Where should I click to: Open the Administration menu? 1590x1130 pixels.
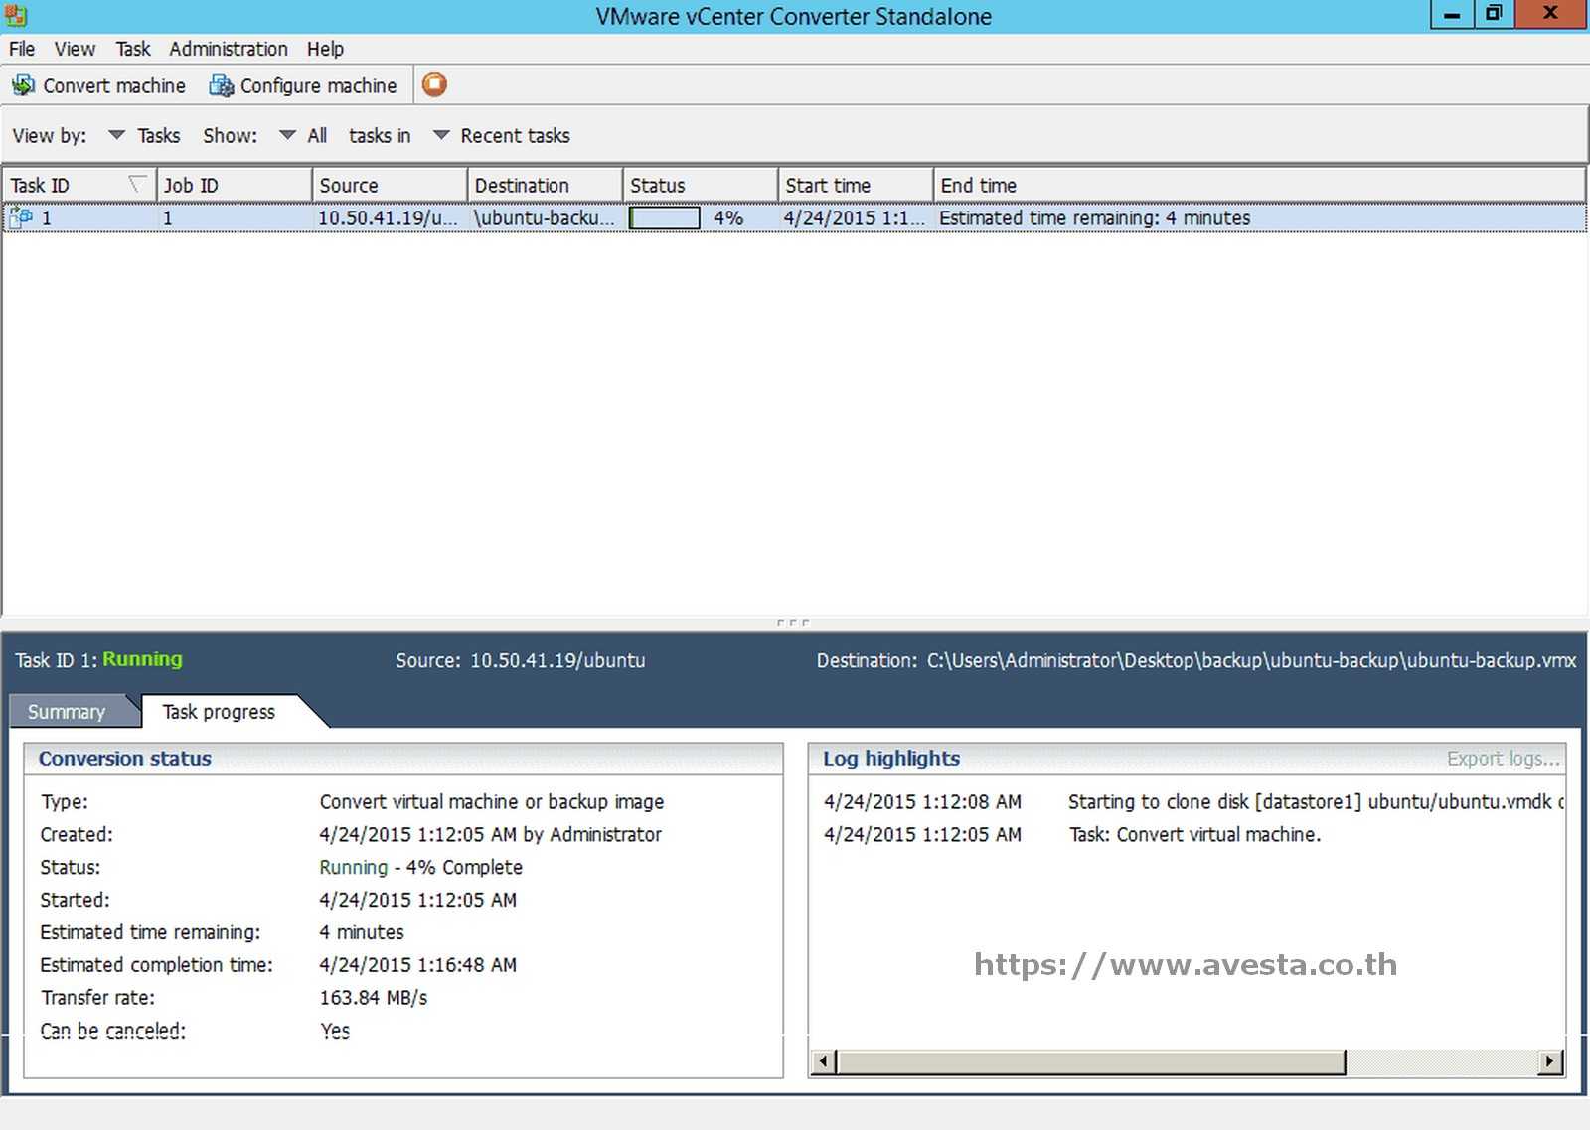[228, 48]
